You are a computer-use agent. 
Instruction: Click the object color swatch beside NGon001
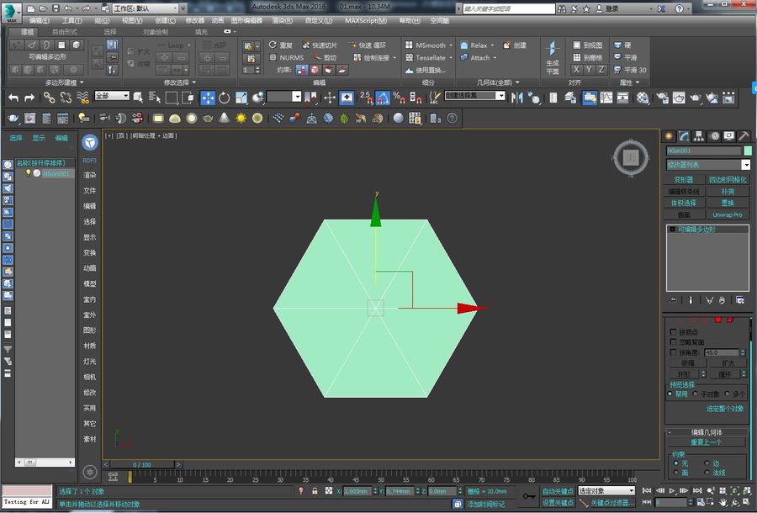pyautogui.click(x=748, y=151)
